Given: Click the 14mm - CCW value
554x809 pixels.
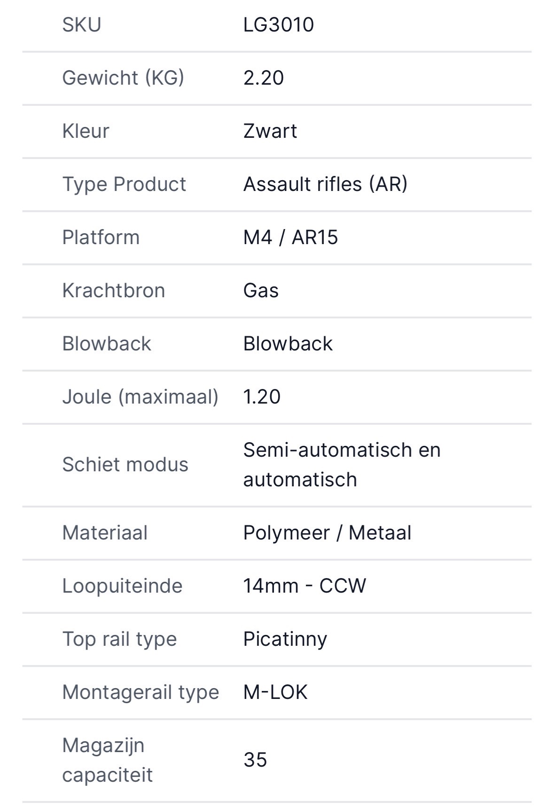Looking at the screenshot, I should [x=304, y=586].
